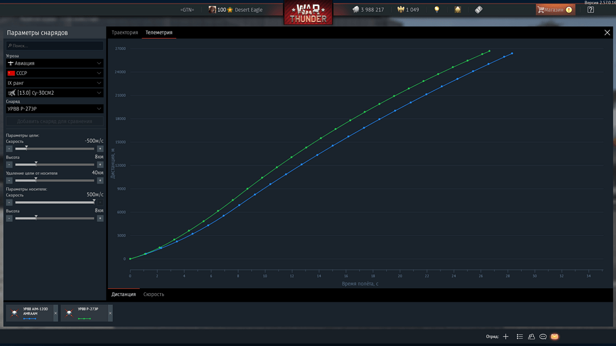Click the Silver Lions balance 3 988 217

click(368, 9)
